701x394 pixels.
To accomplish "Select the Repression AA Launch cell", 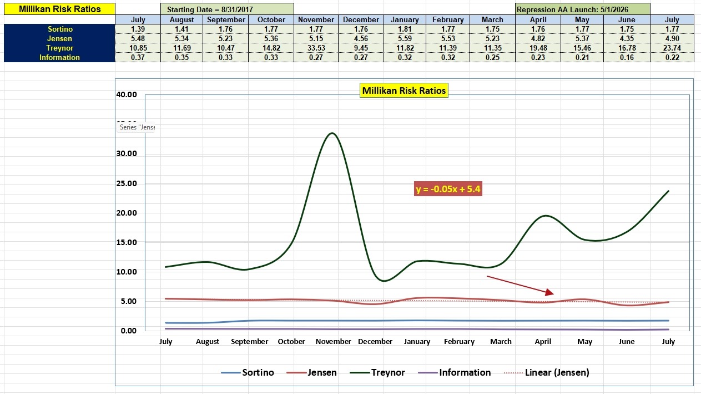I will (582, 9).
